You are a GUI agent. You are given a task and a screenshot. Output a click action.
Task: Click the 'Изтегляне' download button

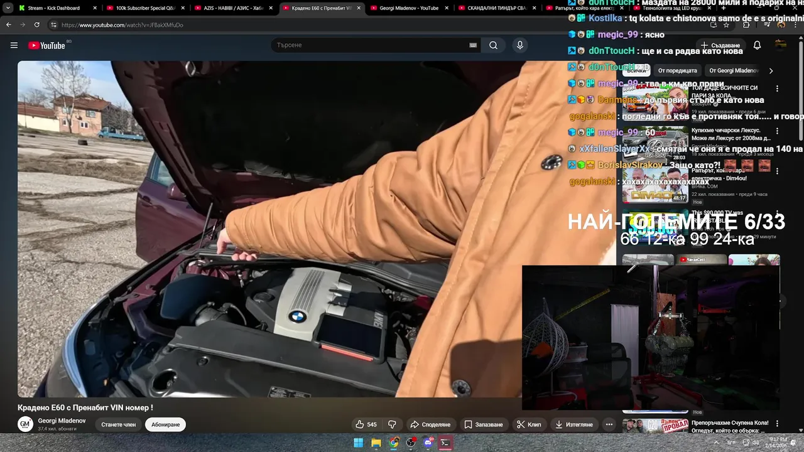[574, 424]
